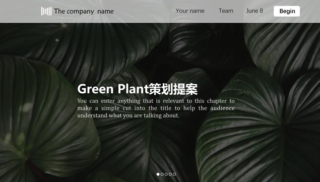The width and height of the screenshot is (320, 182).
Task: Click the 'Green Plant策划提案' headline
Action: pyautogui.click(x=138, y=89)
